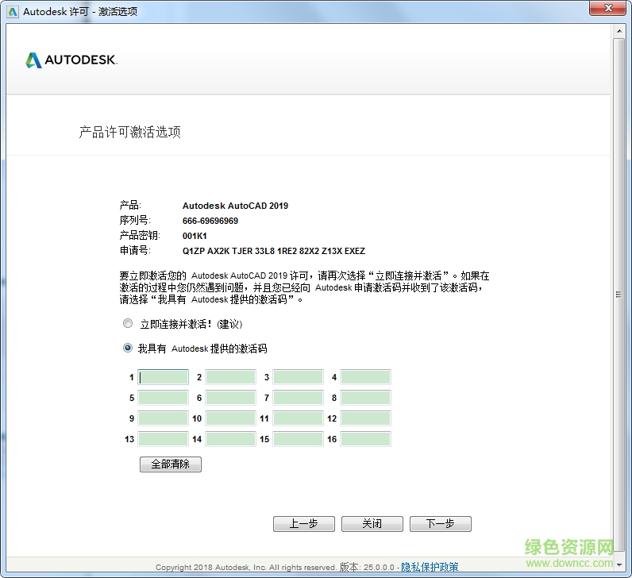Click activation code field 7
This screenshot has width=632, height=578.
[298, 398]
